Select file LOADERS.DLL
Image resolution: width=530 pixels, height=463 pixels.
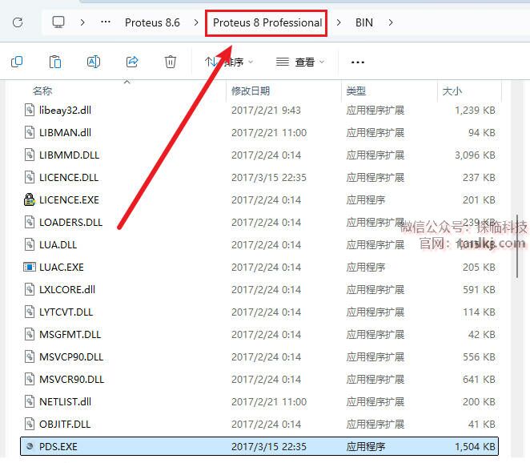[x=259, y=222]
